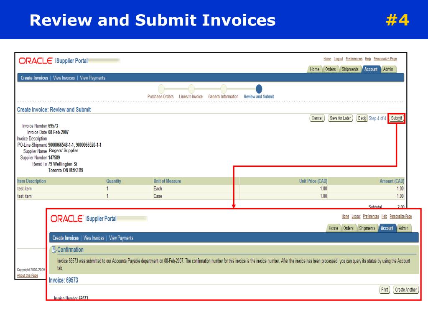Click the Oracle logo in the confirmation window
The width and height of the screenshot is (428, 321).
click(x=66, y=219)
